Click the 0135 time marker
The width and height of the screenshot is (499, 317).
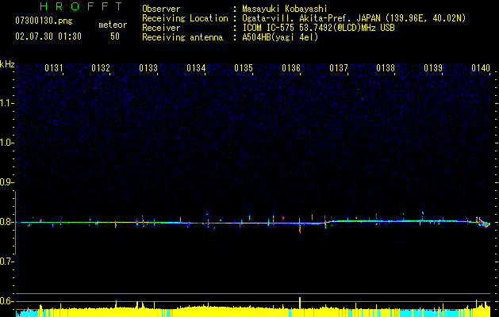point(244,68)
